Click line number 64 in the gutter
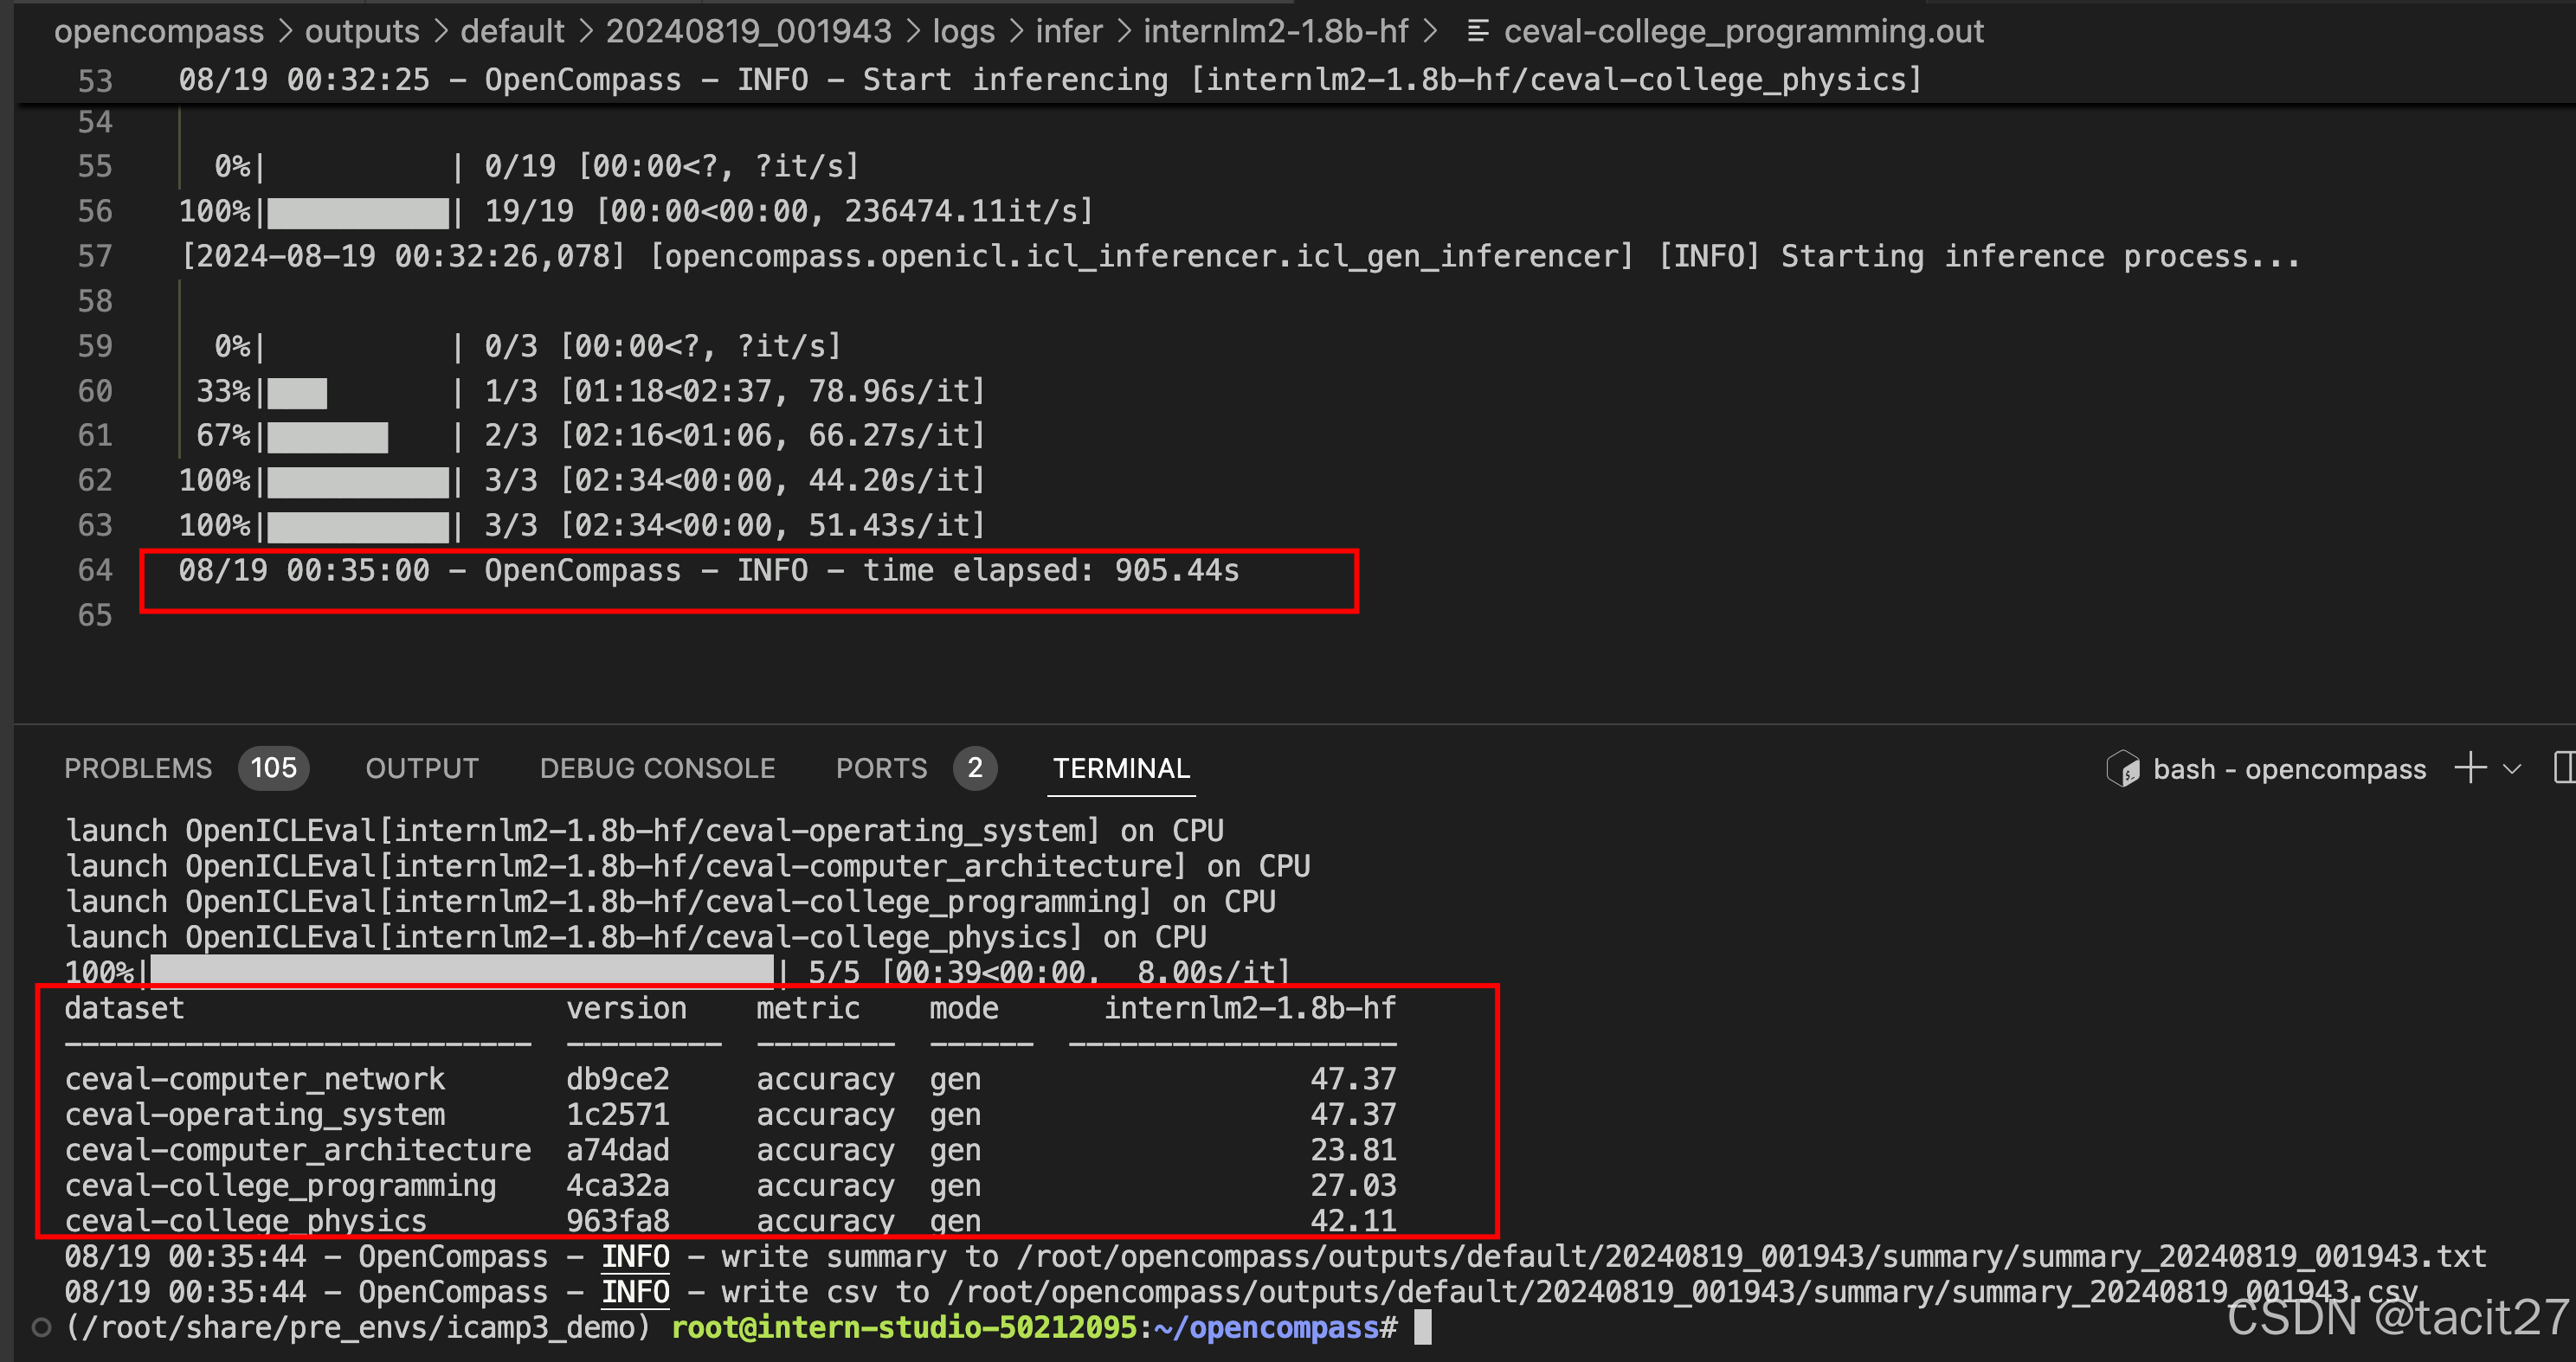This screenshot has width=2576, height=1362. (x=95, y=570)
